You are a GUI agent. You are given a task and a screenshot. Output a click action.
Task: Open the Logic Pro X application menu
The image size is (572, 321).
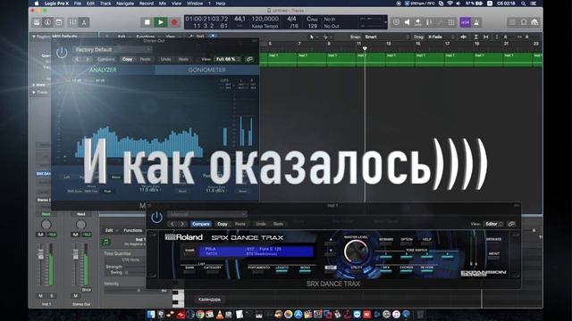[x=56, y=4]
